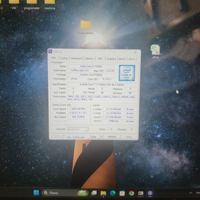
Task: Click the CPU-Z taskbar icon
Action: pos(150,193)
